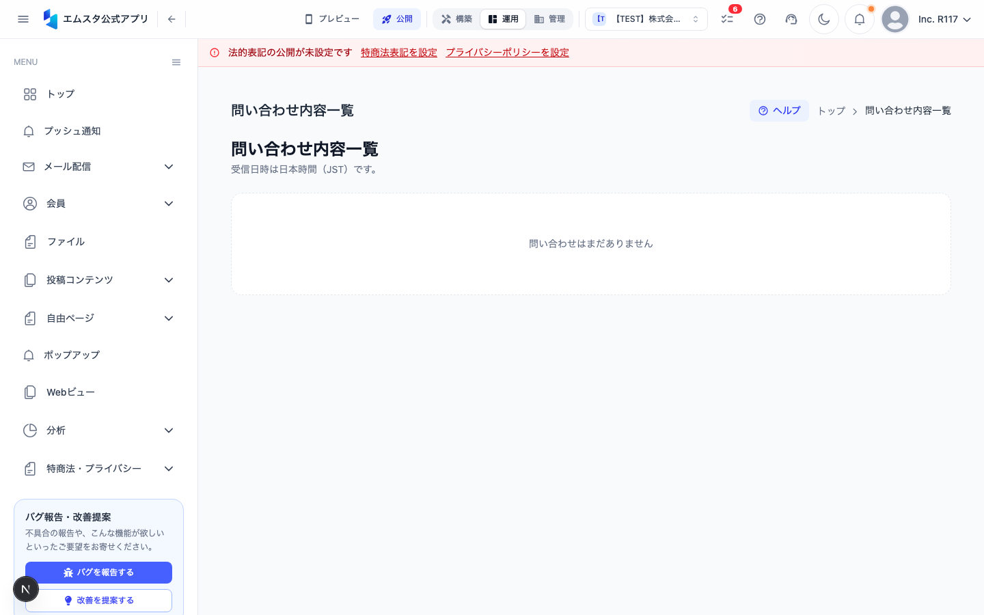
Task: Open the help question mark icon in header
Action: (x=760, y=19)
